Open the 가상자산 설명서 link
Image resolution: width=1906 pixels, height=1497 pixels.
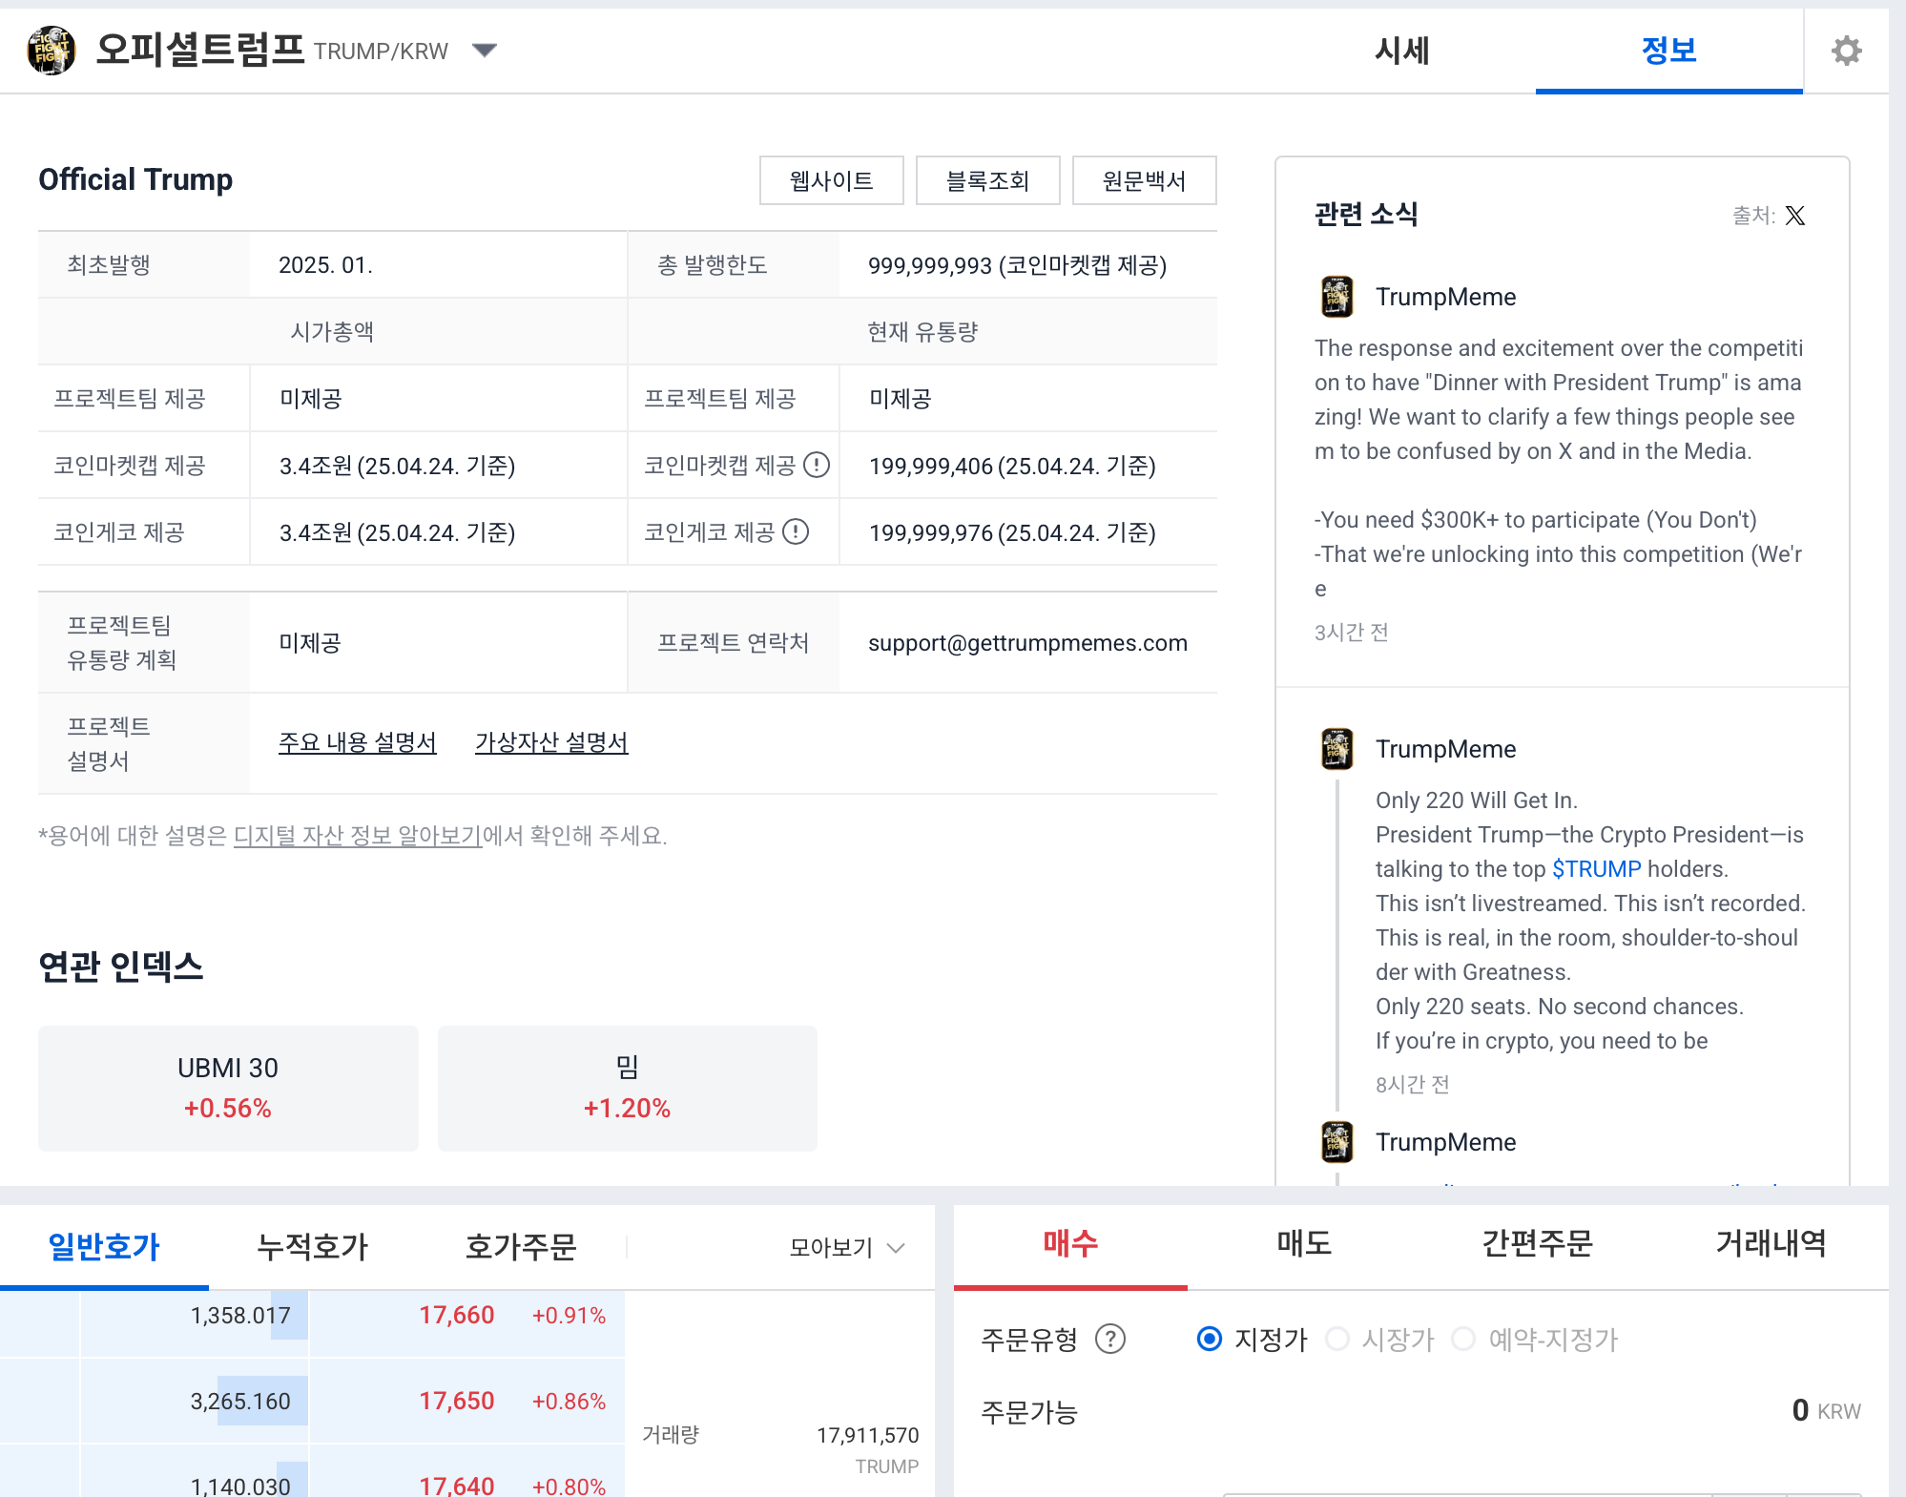551,742
